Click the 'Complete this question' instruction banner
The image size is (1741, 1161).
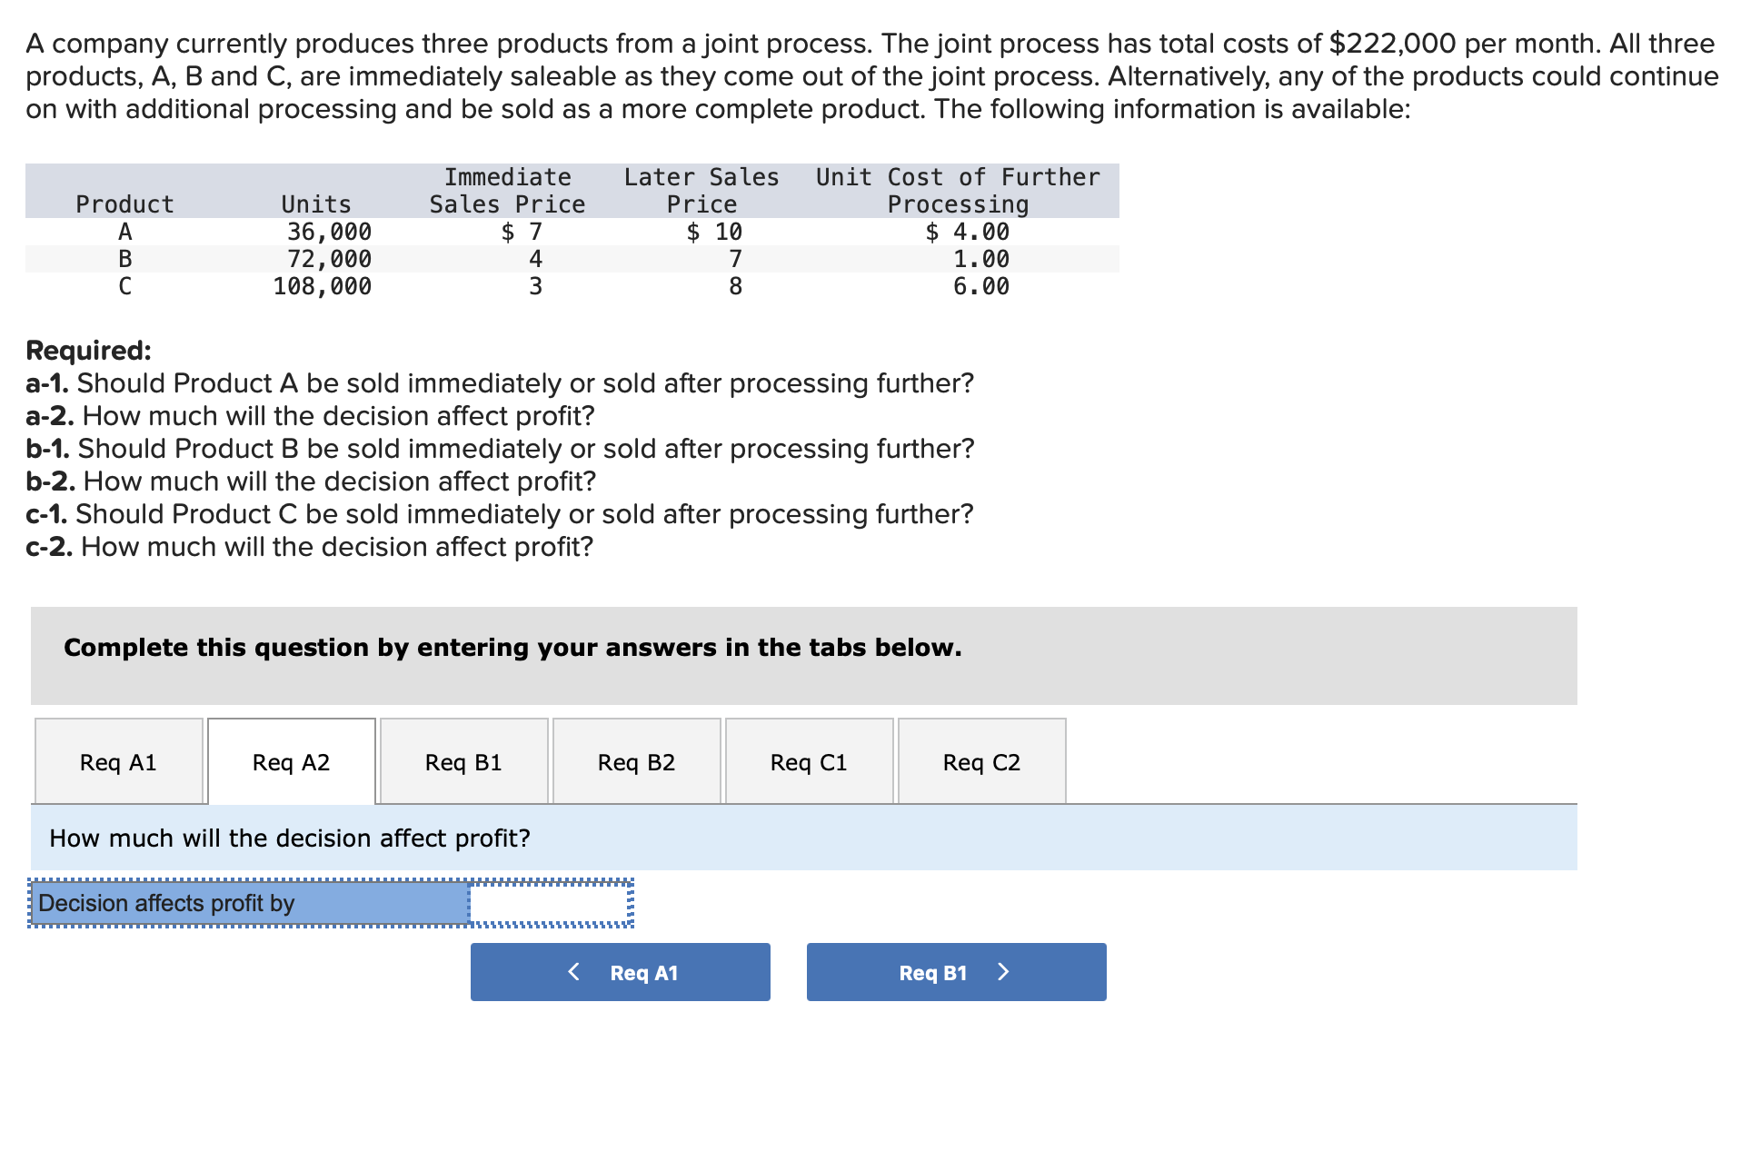point(512,648)
